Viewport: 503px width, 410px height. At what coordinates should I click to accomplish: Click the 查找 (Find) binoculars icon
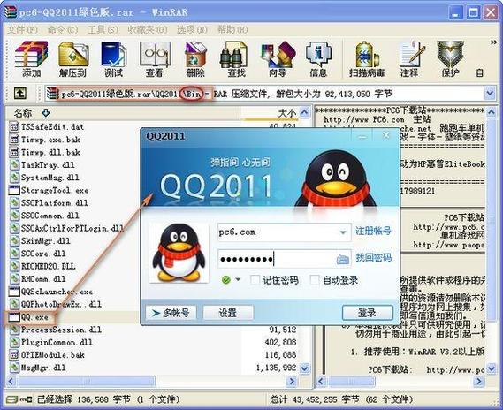[236, 59]
